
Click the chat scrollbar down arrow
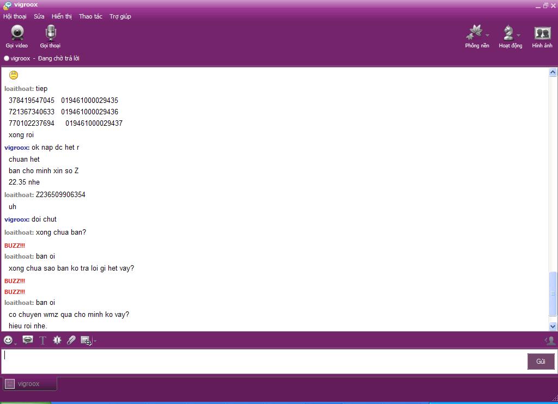click(553, 326)
